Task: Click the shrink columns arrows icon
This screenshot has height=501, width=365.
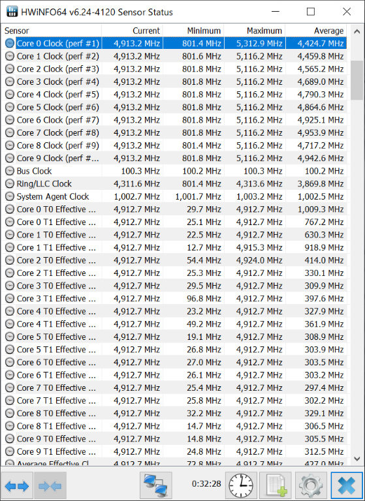Action: pyautogui.click(x=50, y=485)
